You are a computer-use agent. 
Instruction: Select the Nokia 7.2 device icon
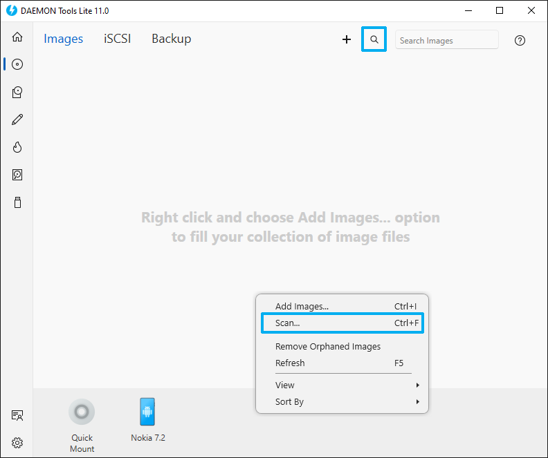(147, 412)
